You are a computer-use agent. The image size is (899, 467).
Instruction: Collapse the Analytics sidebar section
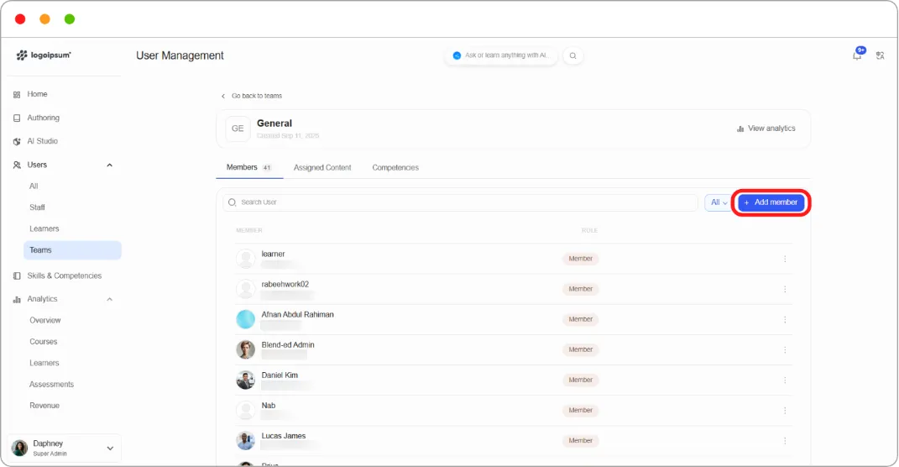pyautogui.click(x=109, y=300)
